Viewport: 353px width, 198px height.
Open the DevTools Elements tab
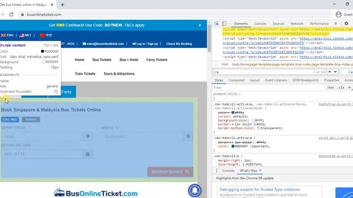click(x=241, y=24)
